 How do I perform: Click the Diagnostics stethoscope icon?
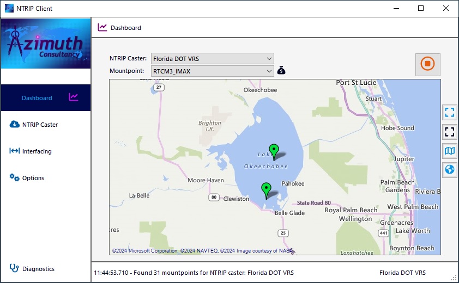pos(14,268)
